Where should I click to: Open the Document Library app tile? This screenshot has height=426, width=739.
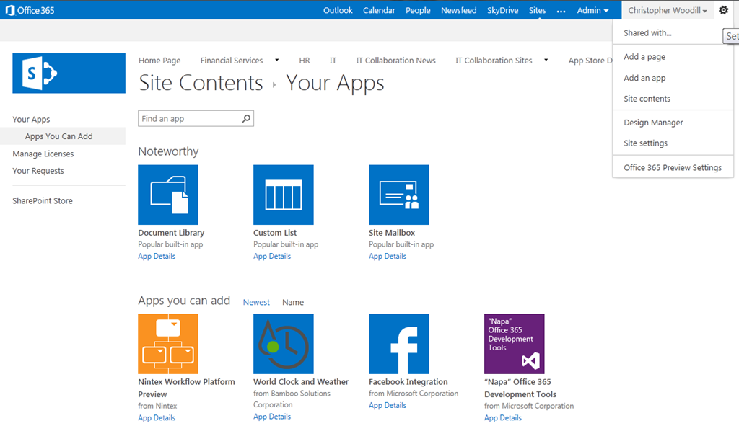click(168, 195)
